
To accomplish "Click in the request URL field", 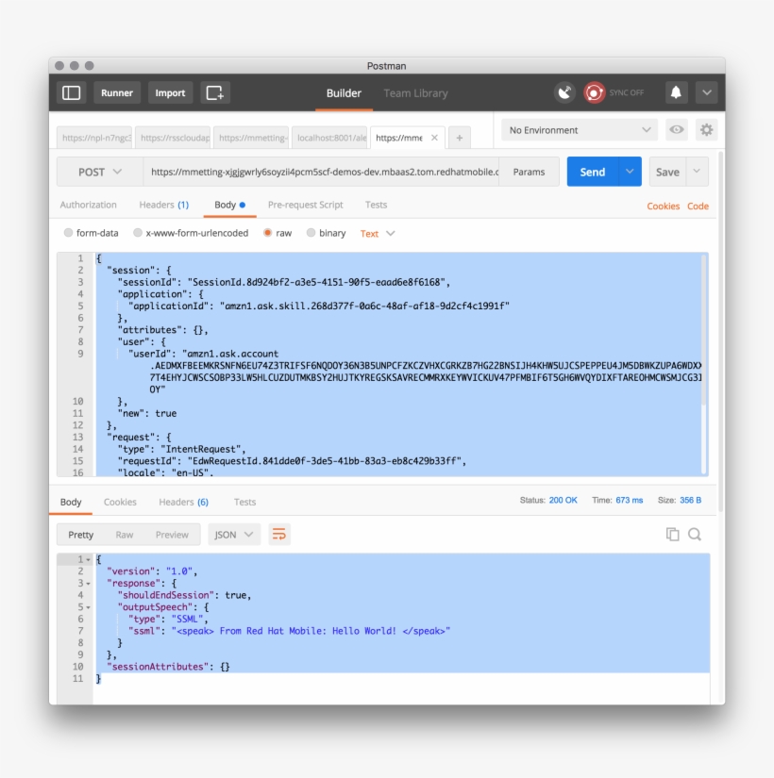I will (x=321, y=172).
